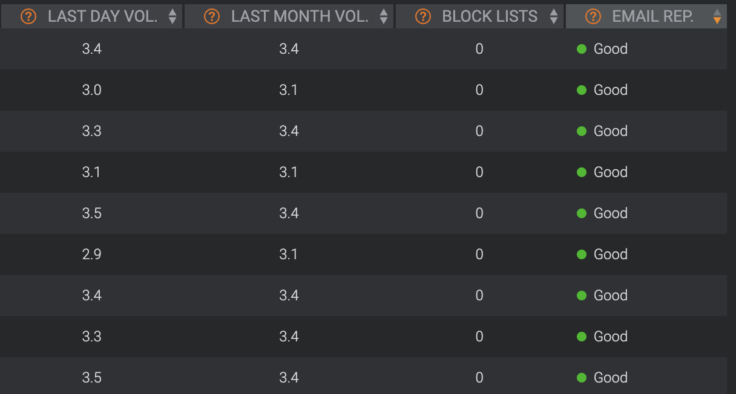Select the block lists count in last row
Viewport: 736px width, 394px height.
click(x=479, y=378)
